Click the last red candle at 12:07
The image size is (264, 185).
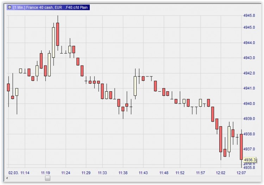pos(241,147)
